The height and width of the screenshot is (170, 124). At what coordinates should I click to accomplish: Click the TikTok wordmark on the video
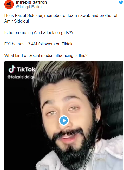pos(26,69)
